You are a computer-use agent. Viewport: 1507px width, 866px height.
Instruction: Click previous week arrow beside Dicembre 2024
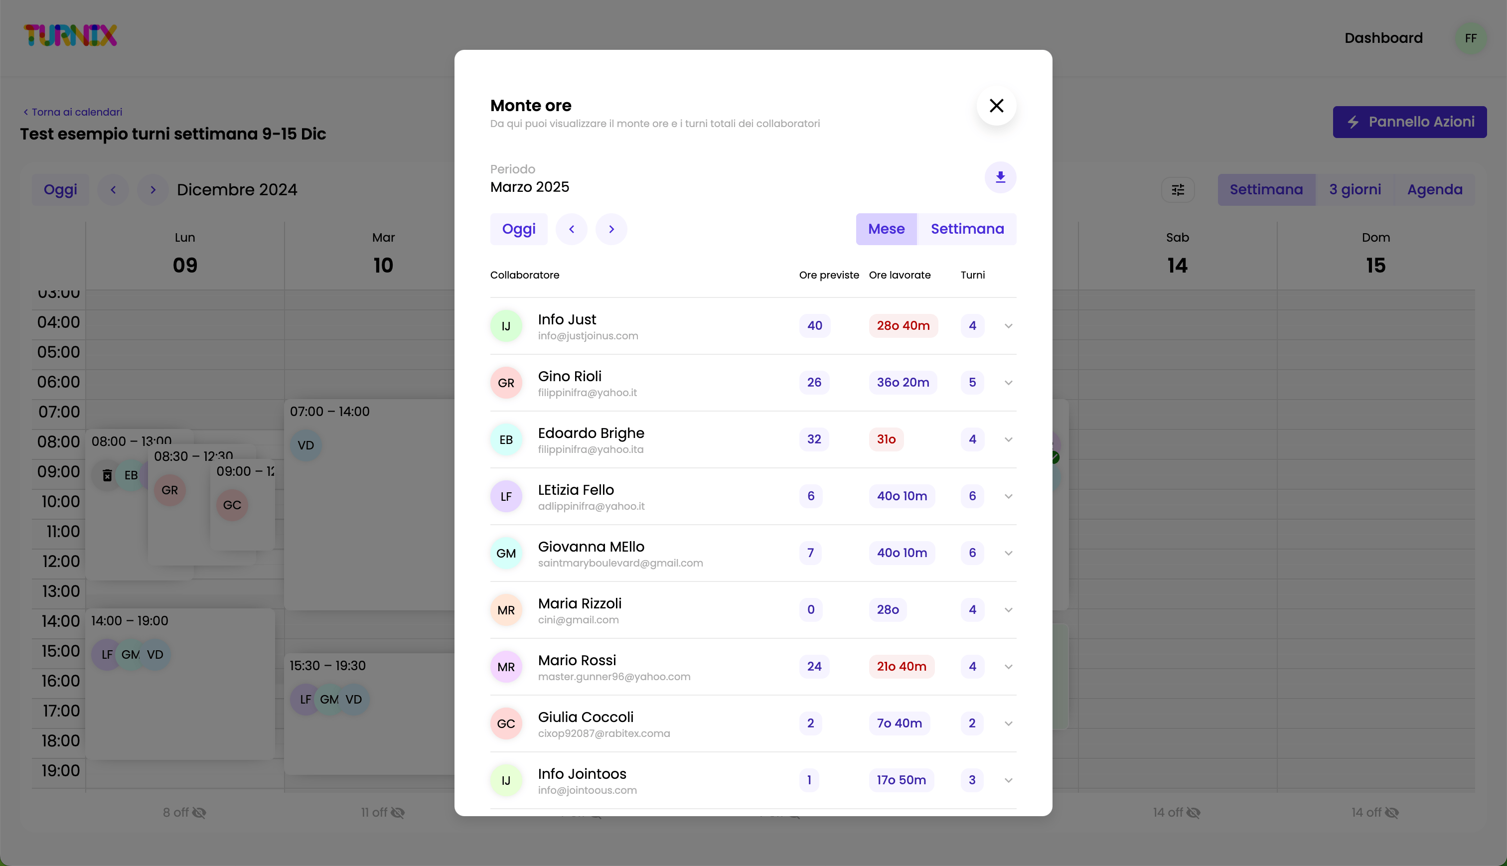tap(113, 190)
